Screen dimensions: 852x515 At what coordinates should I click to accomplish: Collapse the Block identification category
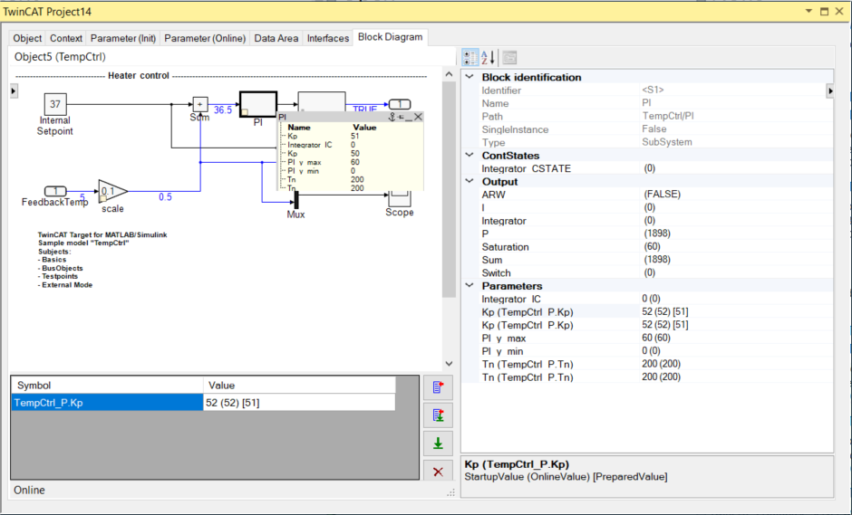pos(470,77)
